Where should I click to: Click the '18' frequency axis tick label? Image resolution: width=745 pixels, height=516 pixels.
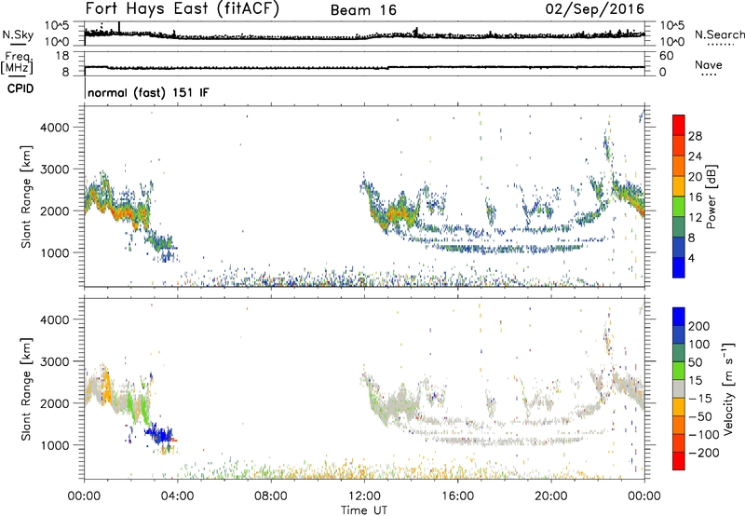[x=62, y=56]
